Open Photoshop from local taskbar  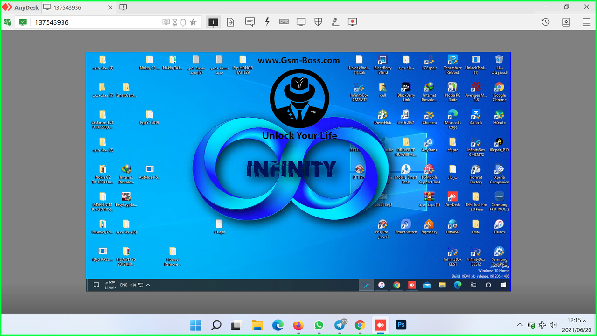point(401,325)
